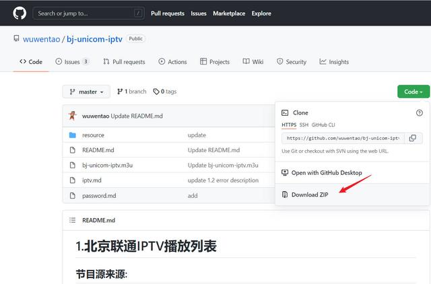Click Download ZIP
This screenshot has height=284, width=431.
[x=310, y=194]
